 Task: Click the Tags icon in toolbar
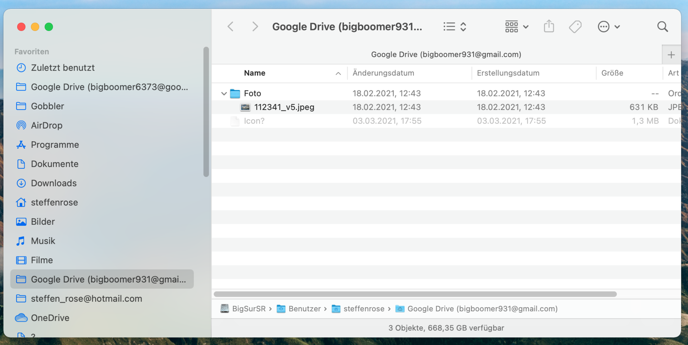(575, 27)
